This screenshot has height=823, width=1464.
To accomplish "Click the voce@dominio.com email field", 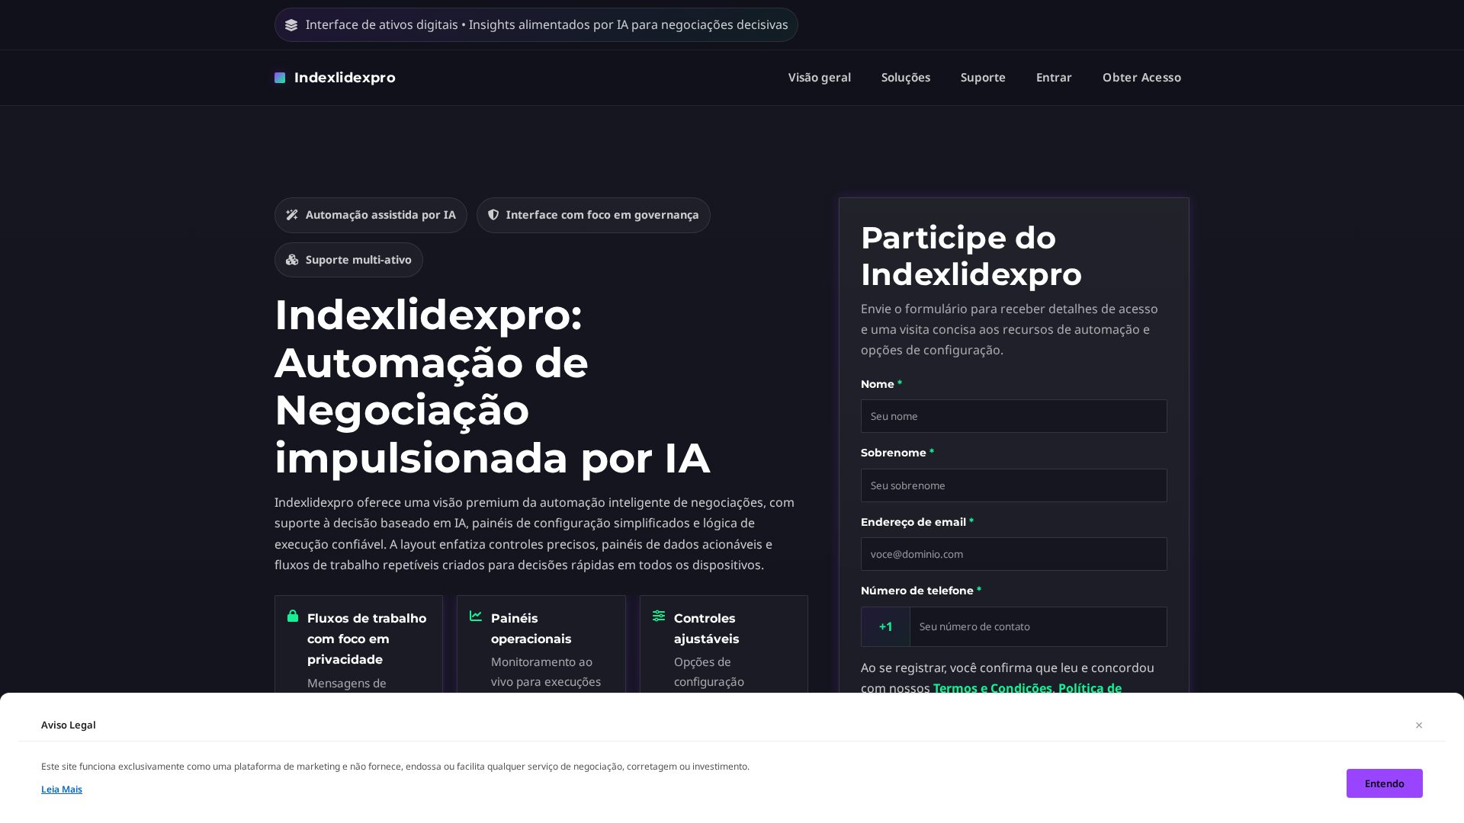I will [x=1013, y=554].
